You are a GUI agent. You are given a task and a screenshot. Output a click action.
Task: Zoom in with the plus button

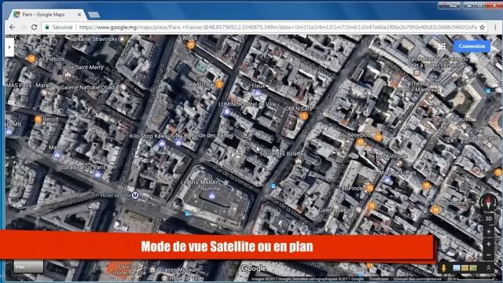pos(488,244)
